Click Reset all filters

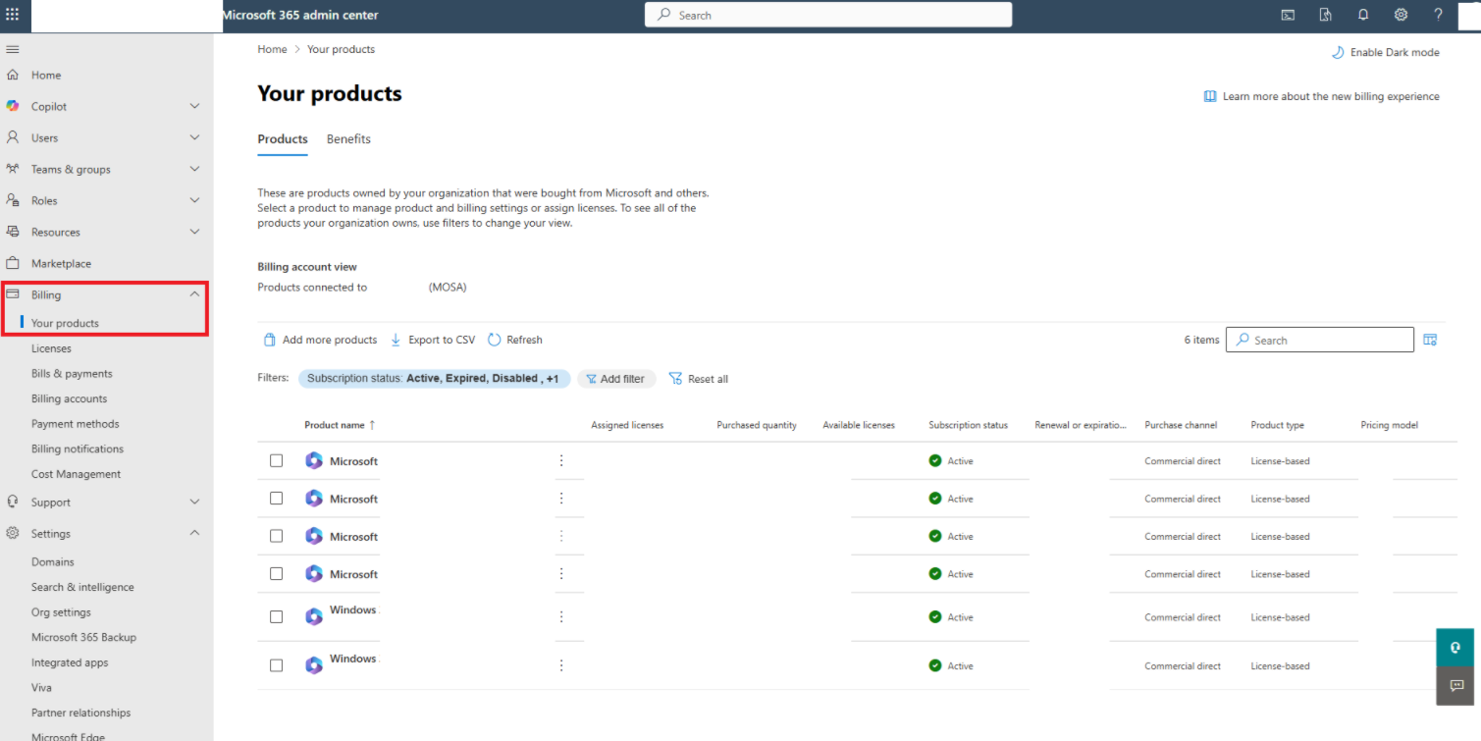coord(698,379)
